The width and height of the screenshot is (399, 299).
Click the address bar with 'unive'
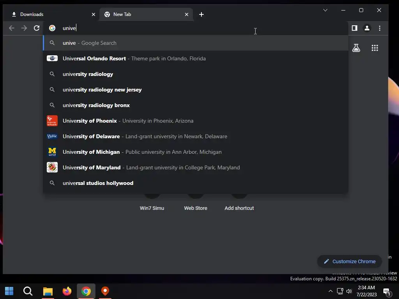click(x=196, y=28)
